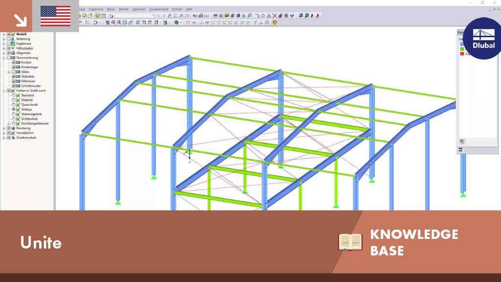Click the panel settings button
This screenshot has height=282, width=501.
(x=462, y=141)
